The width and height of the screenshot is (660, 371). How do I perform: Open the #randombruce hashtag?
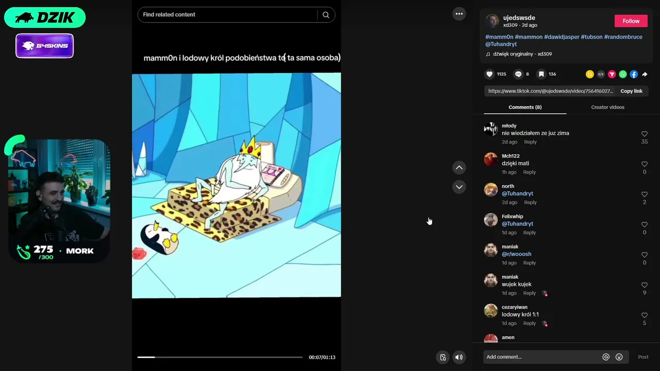[x=623, y=37]
